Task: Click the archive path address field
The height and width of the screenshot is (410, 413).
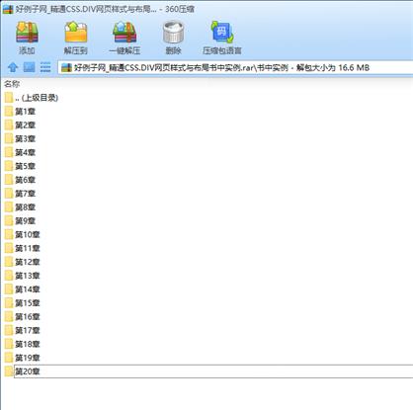Action: tap(236, 68)
